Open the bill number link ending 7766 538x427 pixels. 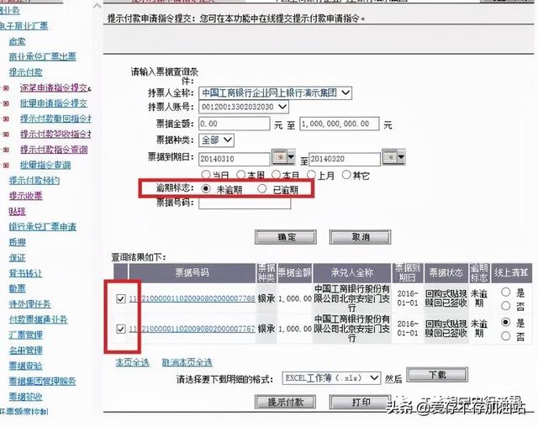(193, 298)
